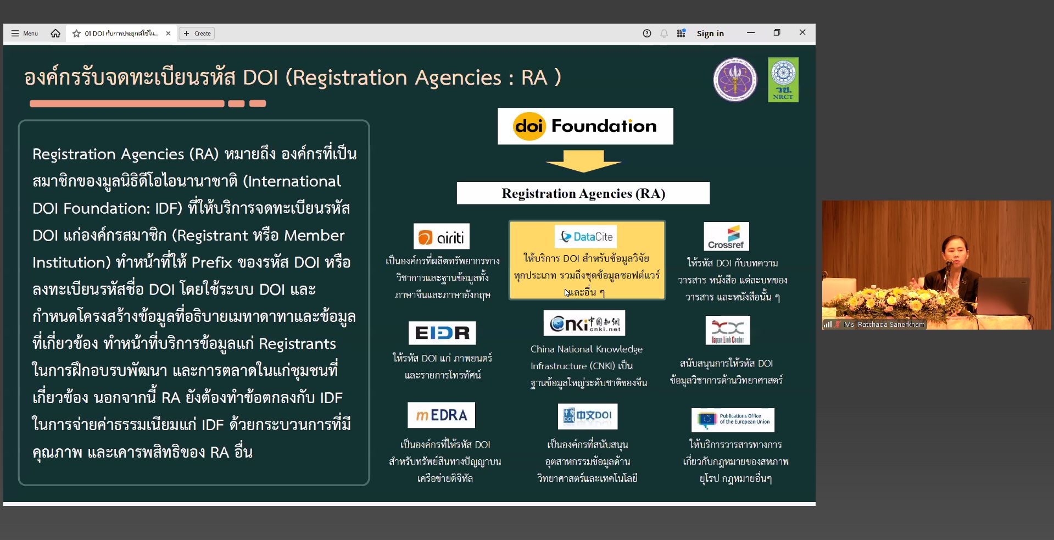Click the green NRCT logo
1054x540 pixels.
coord(783,80)
